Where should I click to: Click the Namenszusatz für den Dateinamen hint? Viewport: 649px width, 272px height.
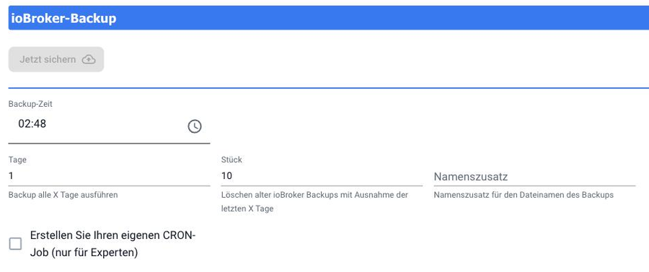[x=524, y=195]
